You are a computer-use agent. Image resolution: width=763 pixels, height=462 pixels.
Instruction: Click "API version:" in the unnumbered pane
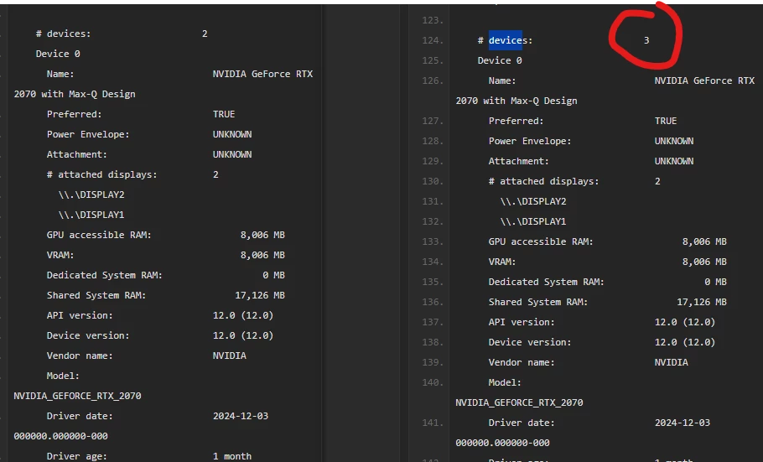point(80,315)
